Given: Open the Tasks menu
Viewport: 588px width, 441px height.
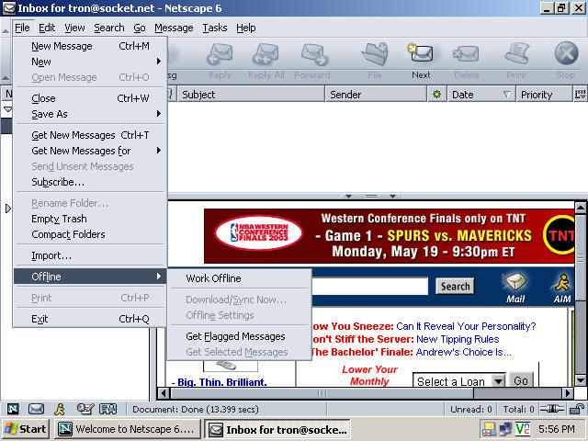Looking at the screenshot, I should [x=214, y=28].
